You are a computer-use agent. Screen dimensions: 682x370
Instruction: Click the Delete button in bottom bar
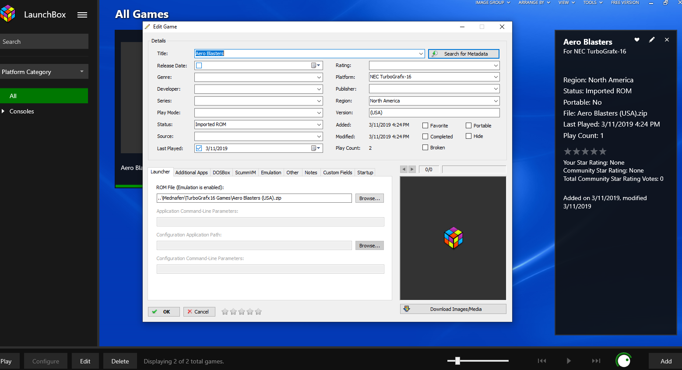pyautogui.click(x=120, y=361)
